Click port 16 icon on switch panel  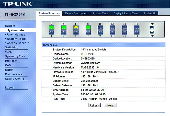pyautogui.click(x=137, y=28)
